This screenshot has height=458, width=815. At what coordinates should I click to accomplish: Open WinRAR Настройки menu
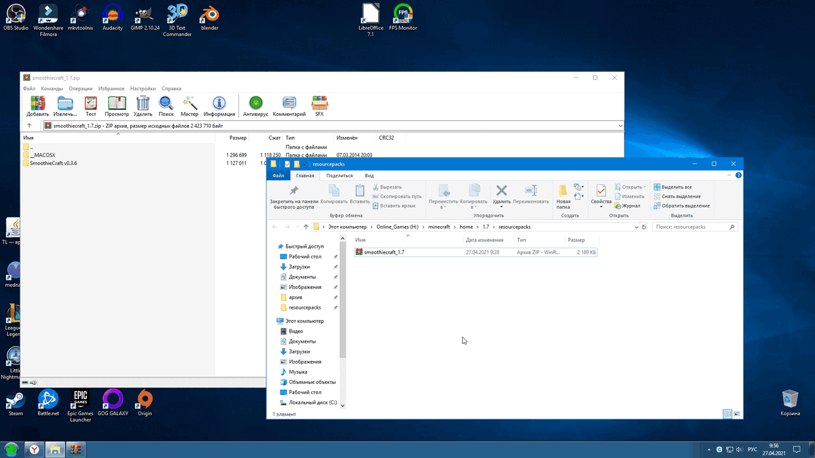point(143,88)
